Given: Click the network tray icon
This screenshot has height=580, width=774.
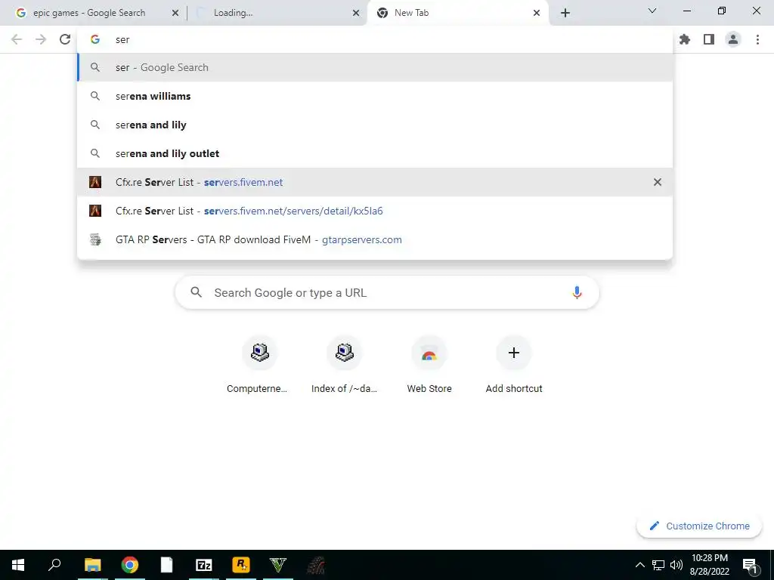Looking at the screenshot, I should [658, 565].
